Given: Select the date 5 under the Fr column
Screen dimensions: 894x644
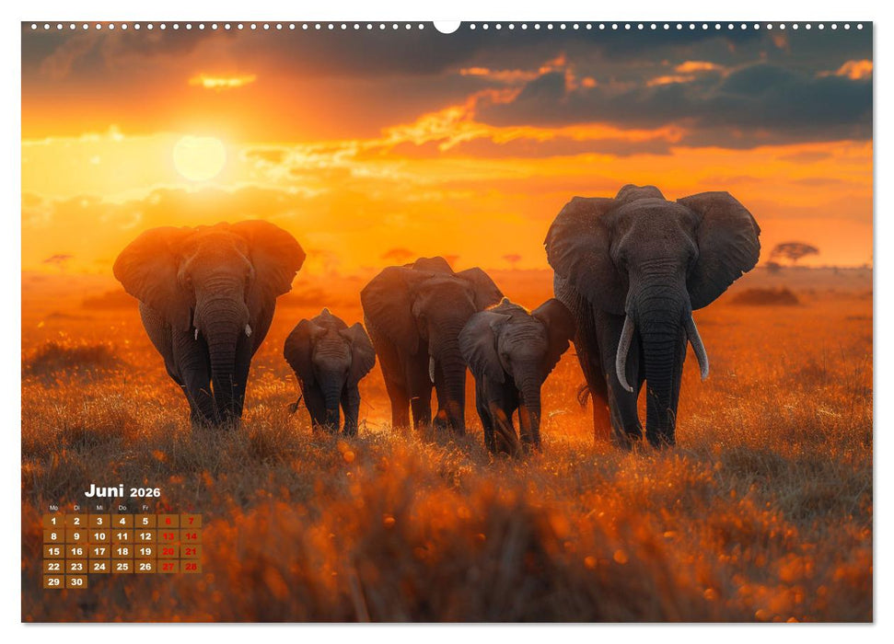Looking at the screenshot, I should pyautogui.click(x=145, y=520).
